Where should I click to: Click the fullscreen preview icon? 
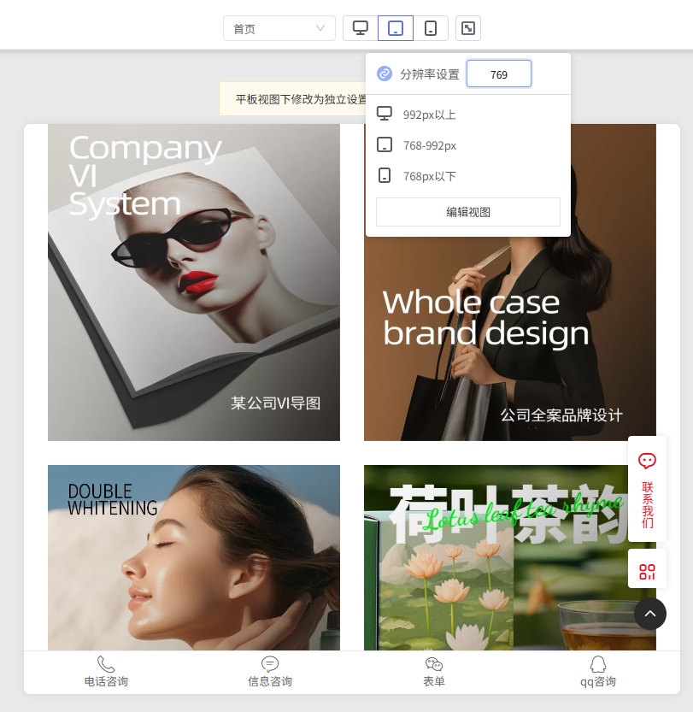point(468,28)
